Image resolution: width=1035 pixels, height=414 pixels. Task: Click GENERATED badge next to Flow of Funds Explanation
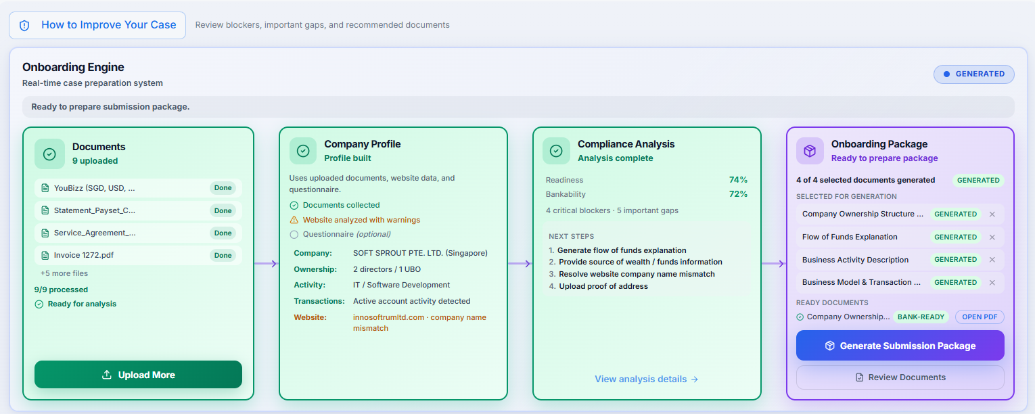pyautogui.click(x=955, y=237)
